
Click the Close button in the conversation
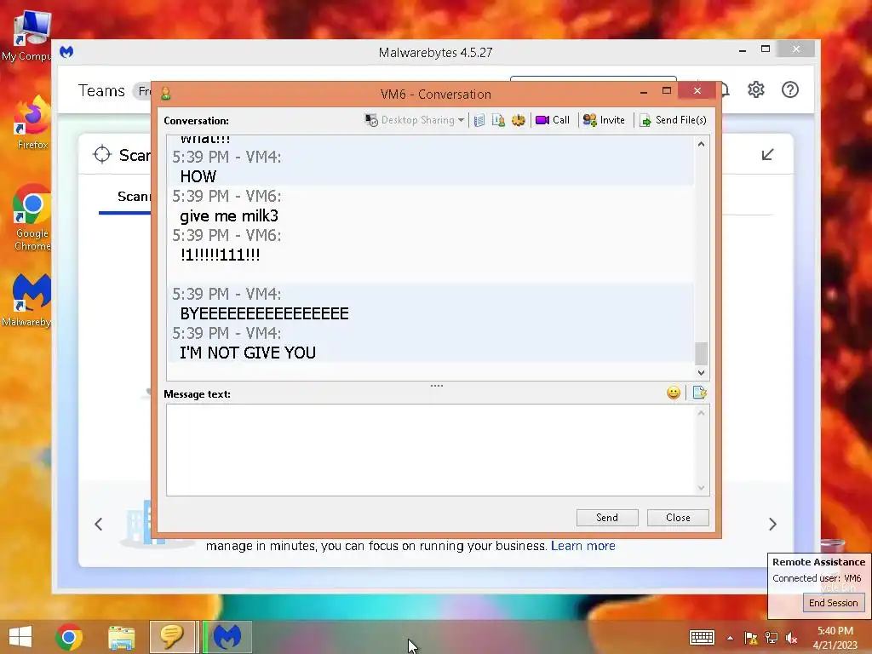click(x=678, y=518)
